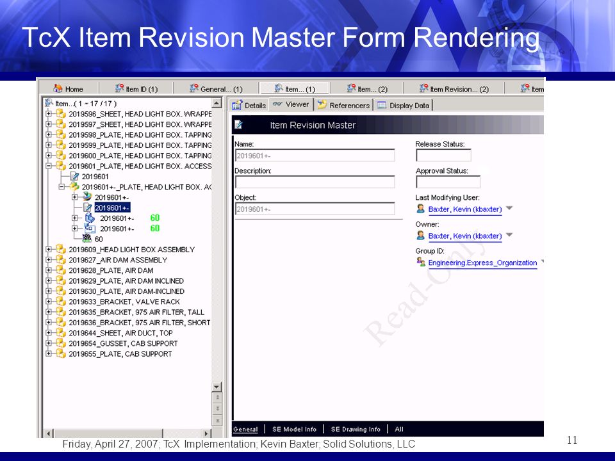Select the 2019629_PLATE, AIR DAM INCLINED row
Image resolution: width=615 pixels, height=461 pixels.
tap(126, 280)
